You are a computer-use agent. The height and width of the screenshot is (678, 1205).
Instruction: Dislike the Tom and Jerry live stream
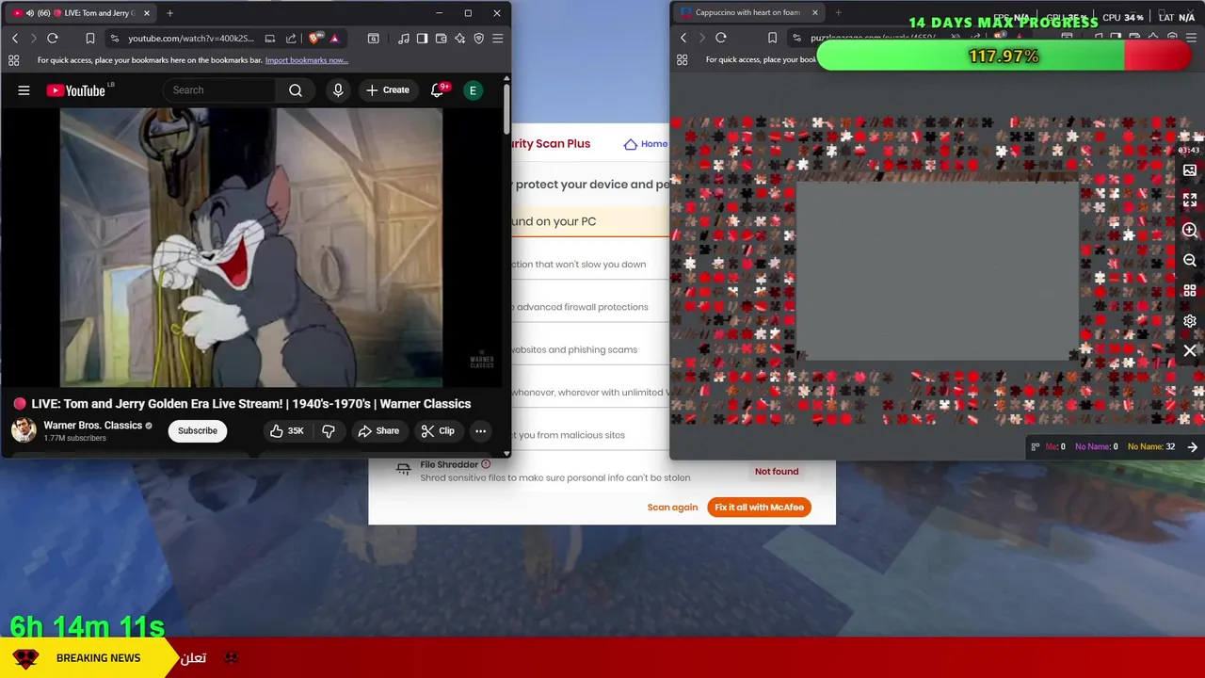(329, 431)
